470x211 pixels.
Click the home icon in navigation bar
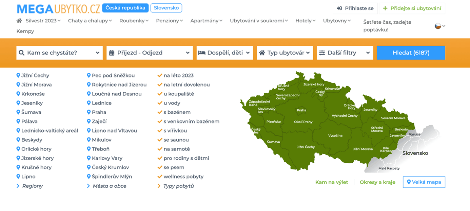(x=19, y=21)
